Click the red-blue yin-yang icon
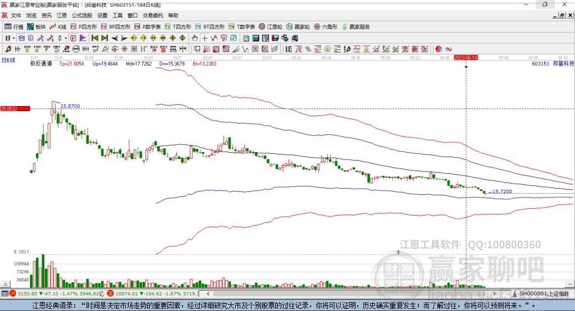Image resolution: width=575 pixels, height=311 pixels. pos(439,49)
